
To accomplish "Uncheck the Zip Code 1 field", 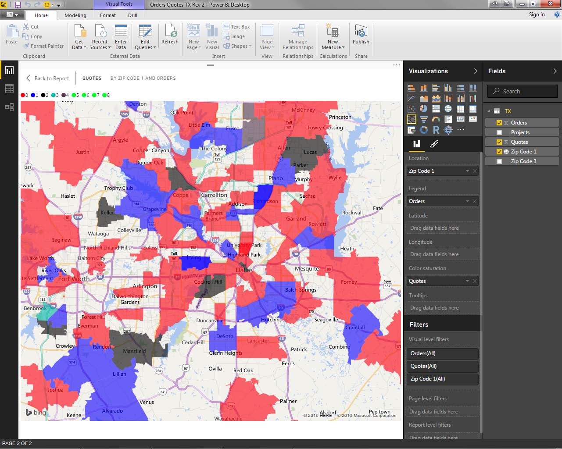I will pos(499,152).
